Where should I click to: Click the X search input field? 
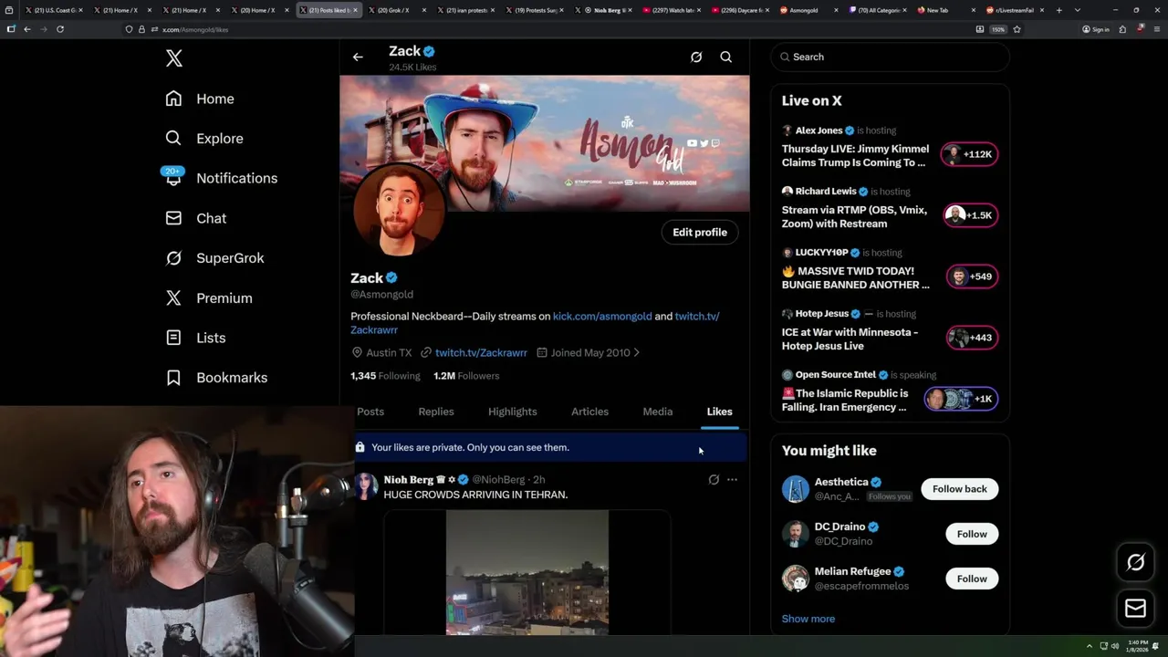coord(890,57)
